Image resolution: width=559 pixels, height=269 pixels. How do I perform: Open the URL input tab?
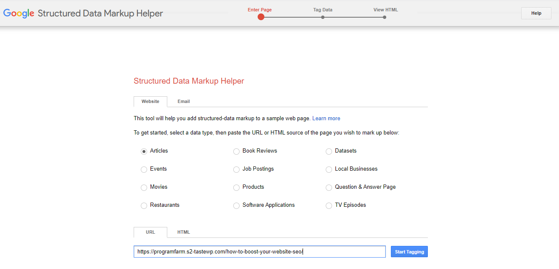coord(150,232)
